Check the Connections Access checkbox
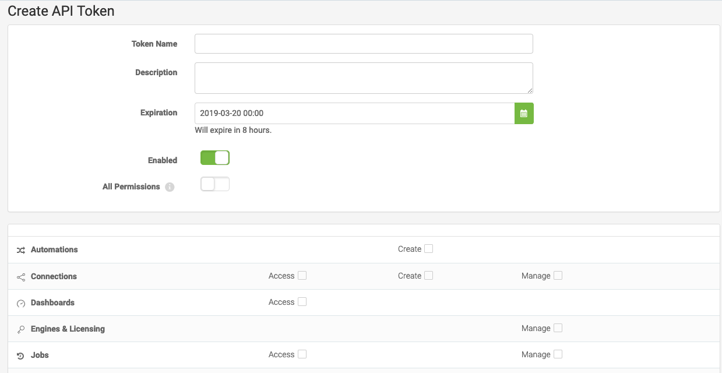The width and height of the screenshot is (722, 373). [302, 276]
